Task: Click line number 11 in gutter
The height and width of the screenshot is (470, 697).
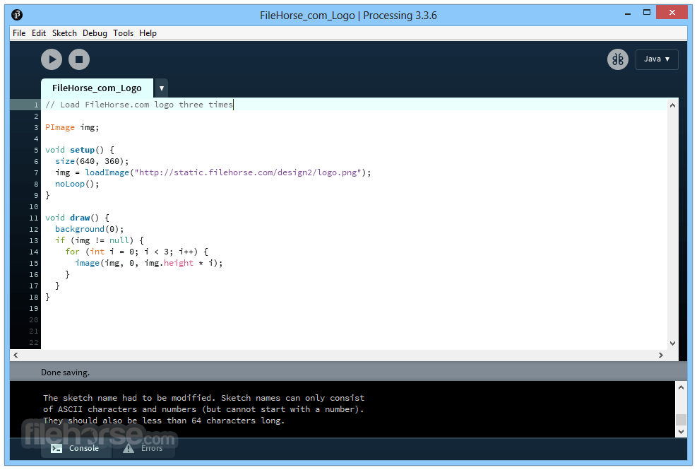Action: pos(33,218)
